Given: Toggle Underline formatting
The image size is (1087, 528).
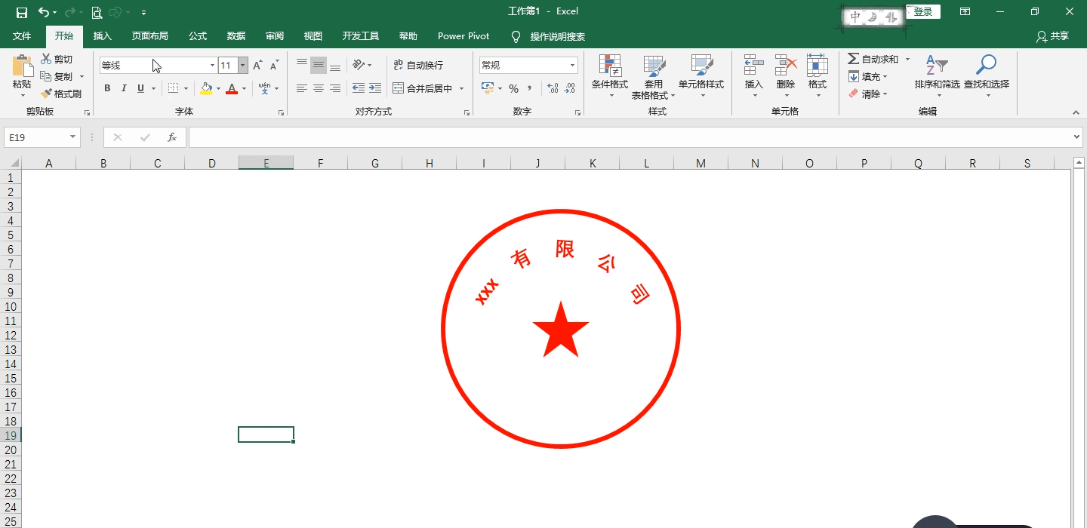Looking at the screenshot, I should 140,88.
